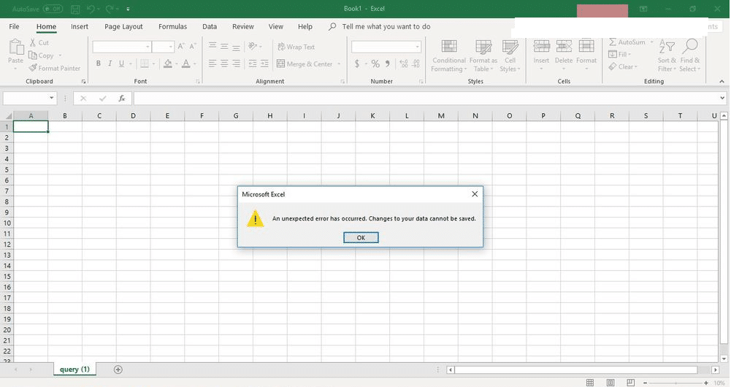Click the Copy icon
Viewport: 731px width, 387px height.
[33, 55]
